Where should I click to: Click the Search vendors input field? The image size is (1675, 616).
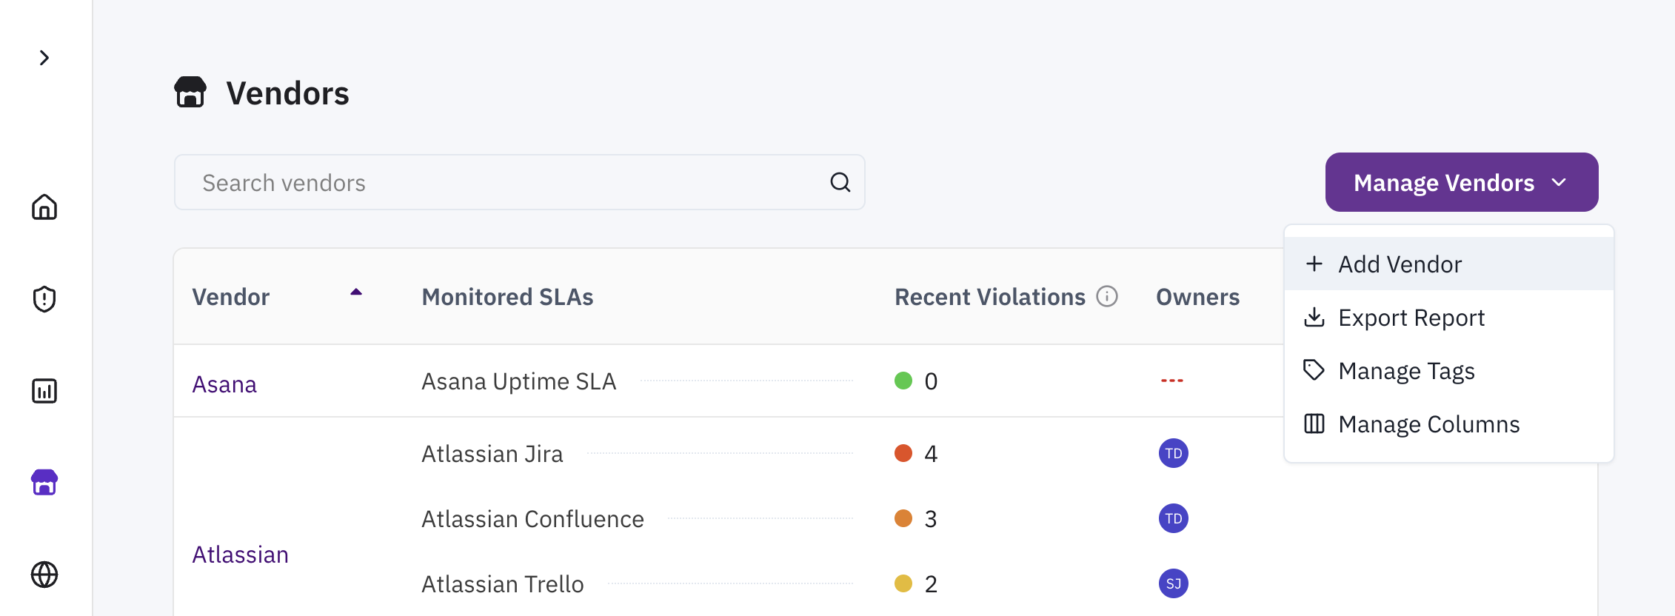tap(504, 183)
